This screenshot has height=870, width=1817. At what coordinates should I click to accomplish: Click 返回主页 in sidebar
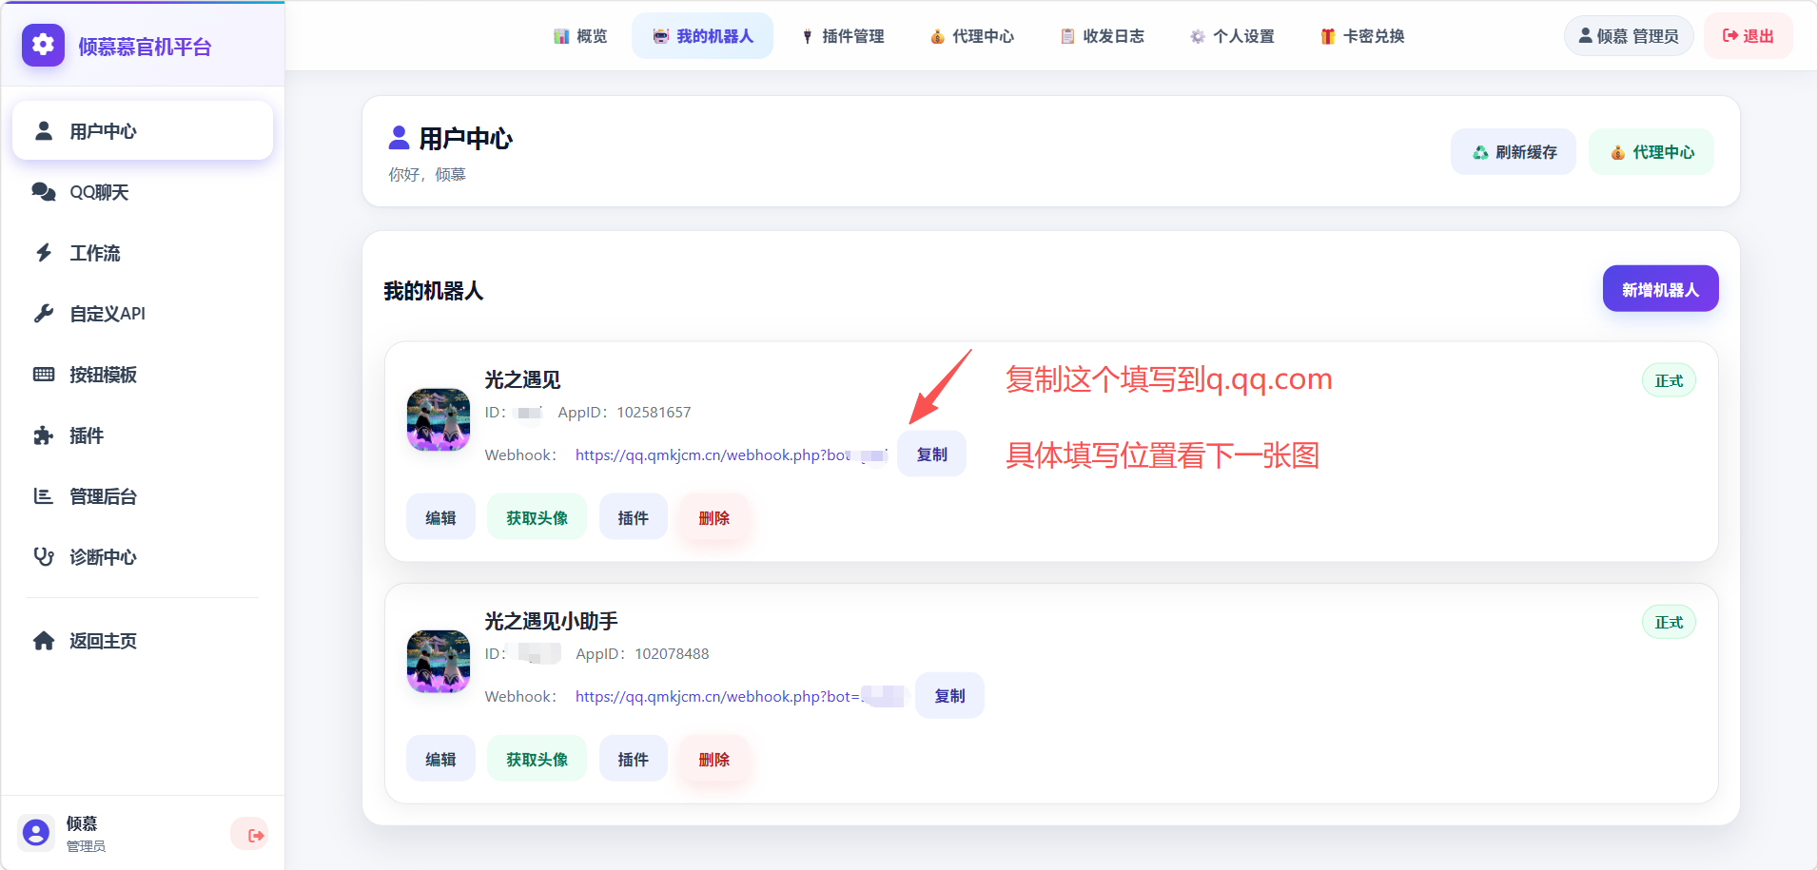pyautogui.click(x=143, y=641)
